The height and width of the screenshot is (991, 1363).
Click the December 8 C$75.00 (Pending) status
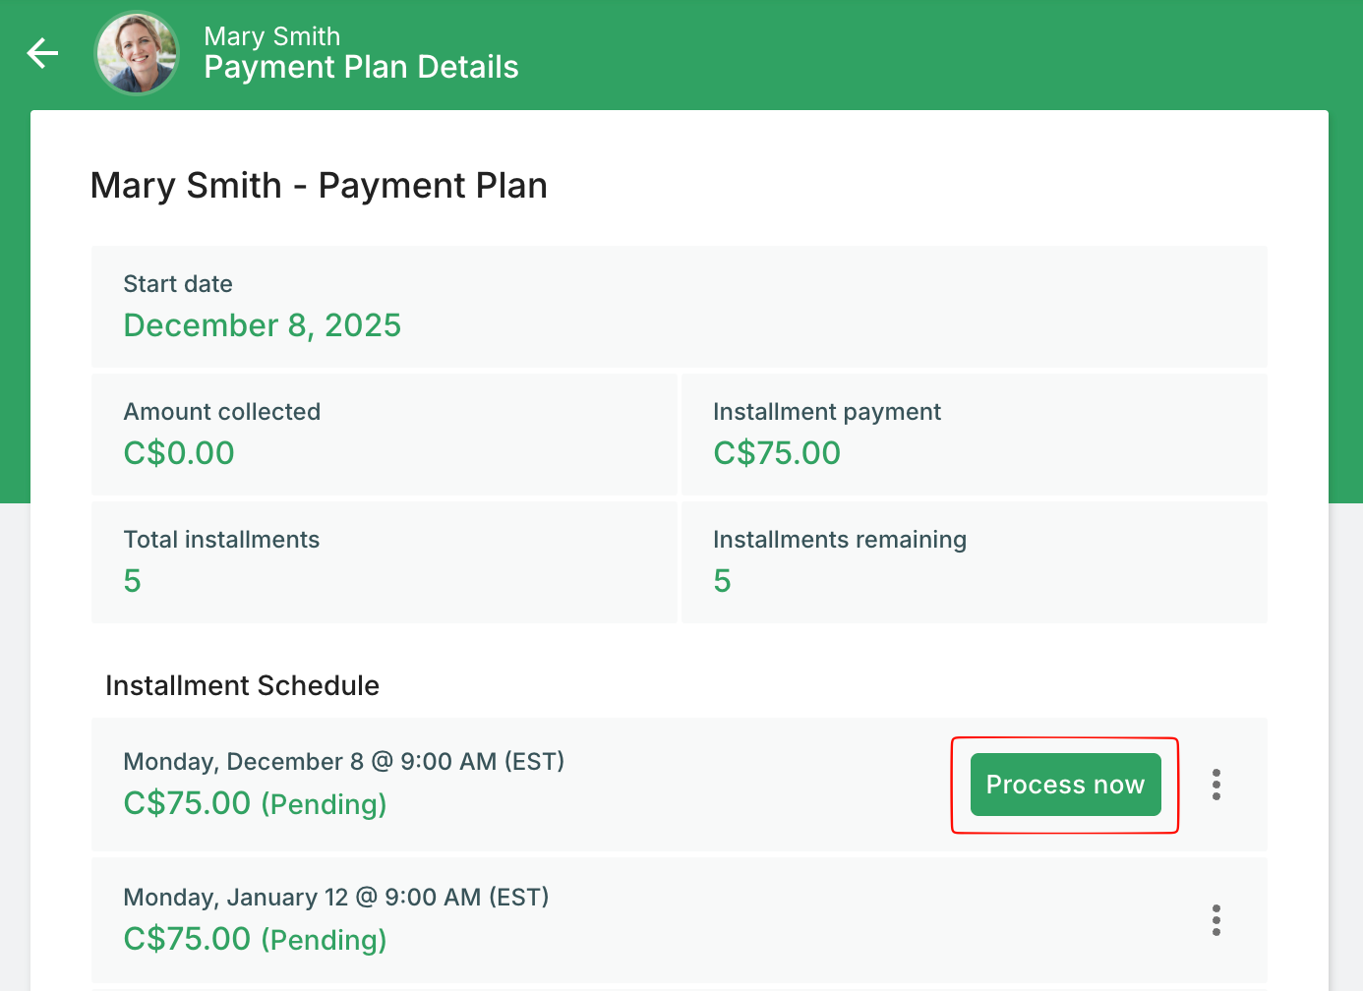pos(255,804)
